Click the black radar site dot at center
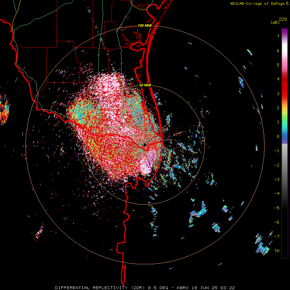This screenshot has width=290, height=290. pos(145,145)
